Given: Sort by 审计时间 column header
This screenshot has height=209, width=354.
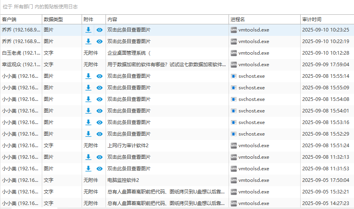Looking at the screenshot, I should click(327, 20).
